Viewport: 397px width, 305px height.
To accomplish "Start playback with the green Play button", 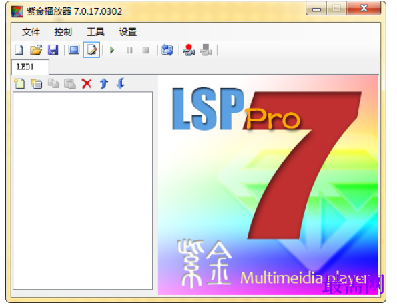I will point(112,50).
